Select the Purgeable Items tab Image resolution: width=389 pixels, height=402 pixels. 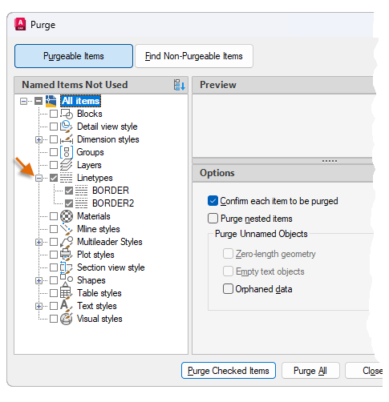pyautogui.click(x=74, y=56)
